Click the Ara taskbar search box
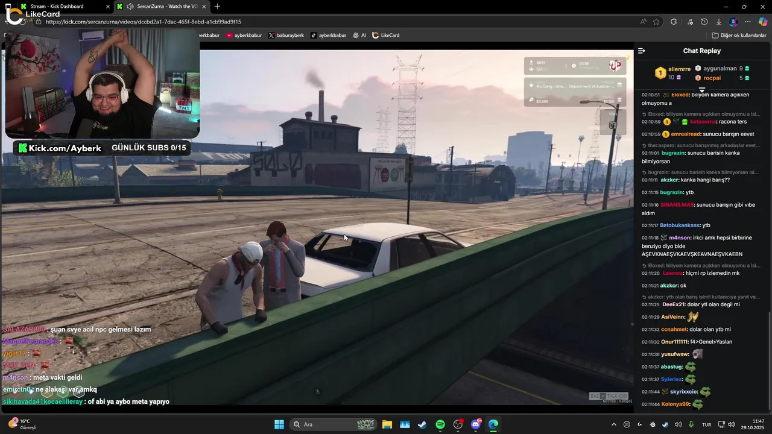 click(334, 424)
